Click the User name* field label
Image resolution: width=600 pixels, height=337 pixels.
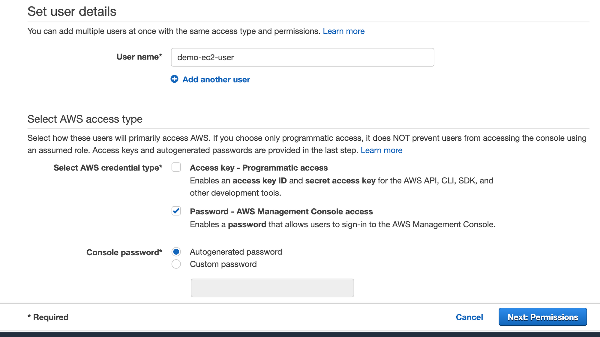(139, 57)
